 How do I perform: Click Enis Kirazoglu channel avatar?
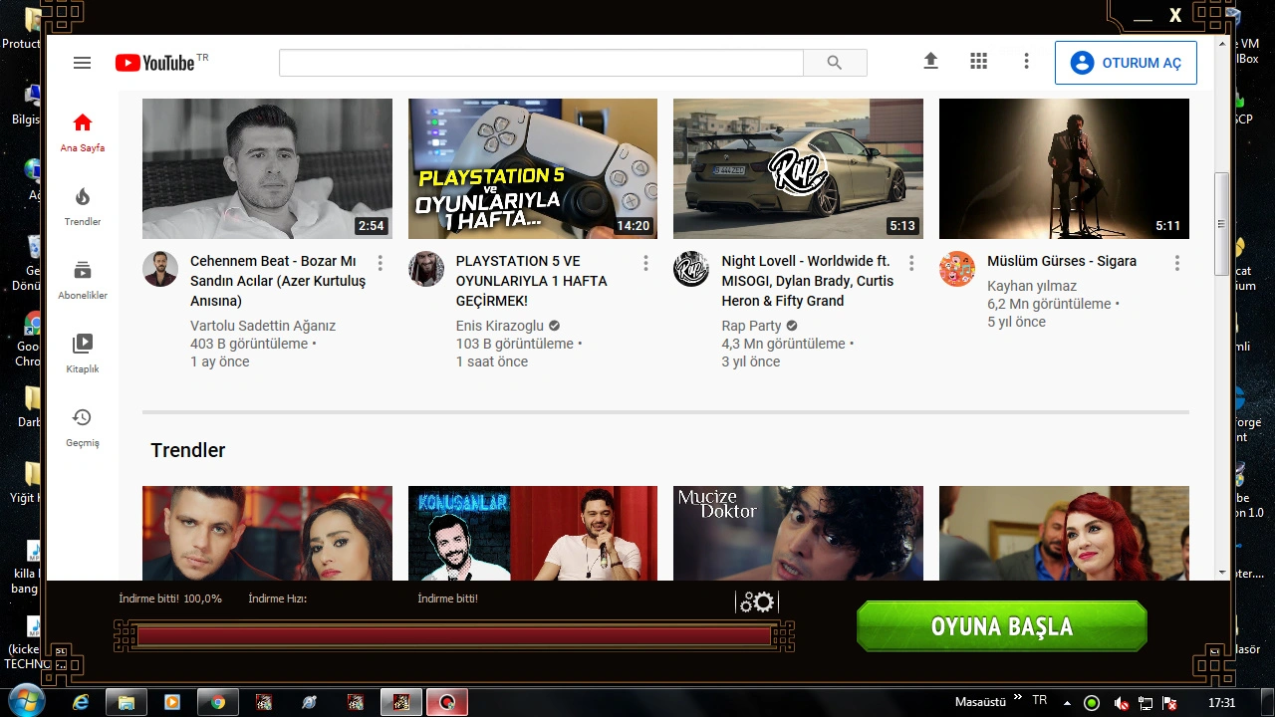426,269
